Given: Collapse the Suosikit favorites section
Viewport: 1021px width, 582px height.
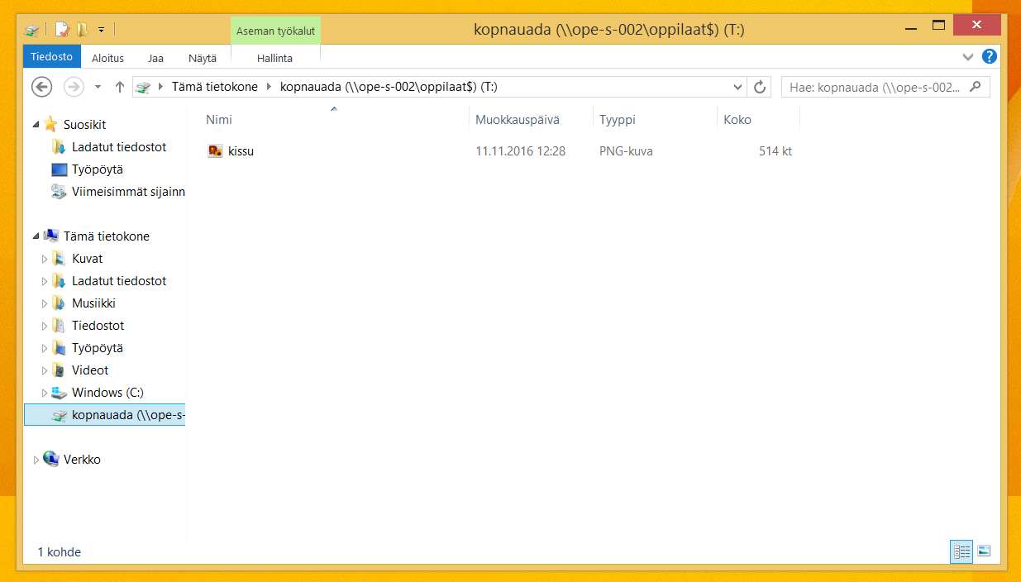Looking at the screenshot, I should (x=36, y=125).
